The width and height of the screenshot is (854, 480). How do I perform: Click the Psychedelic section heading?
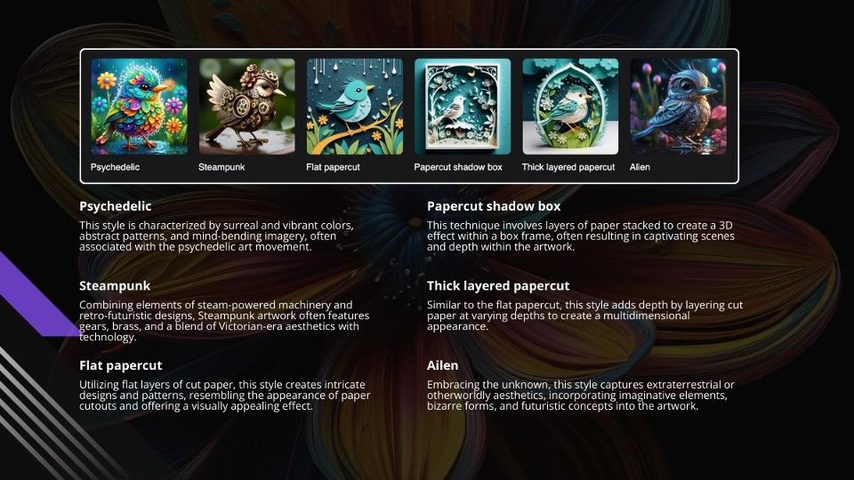[116, 206]
